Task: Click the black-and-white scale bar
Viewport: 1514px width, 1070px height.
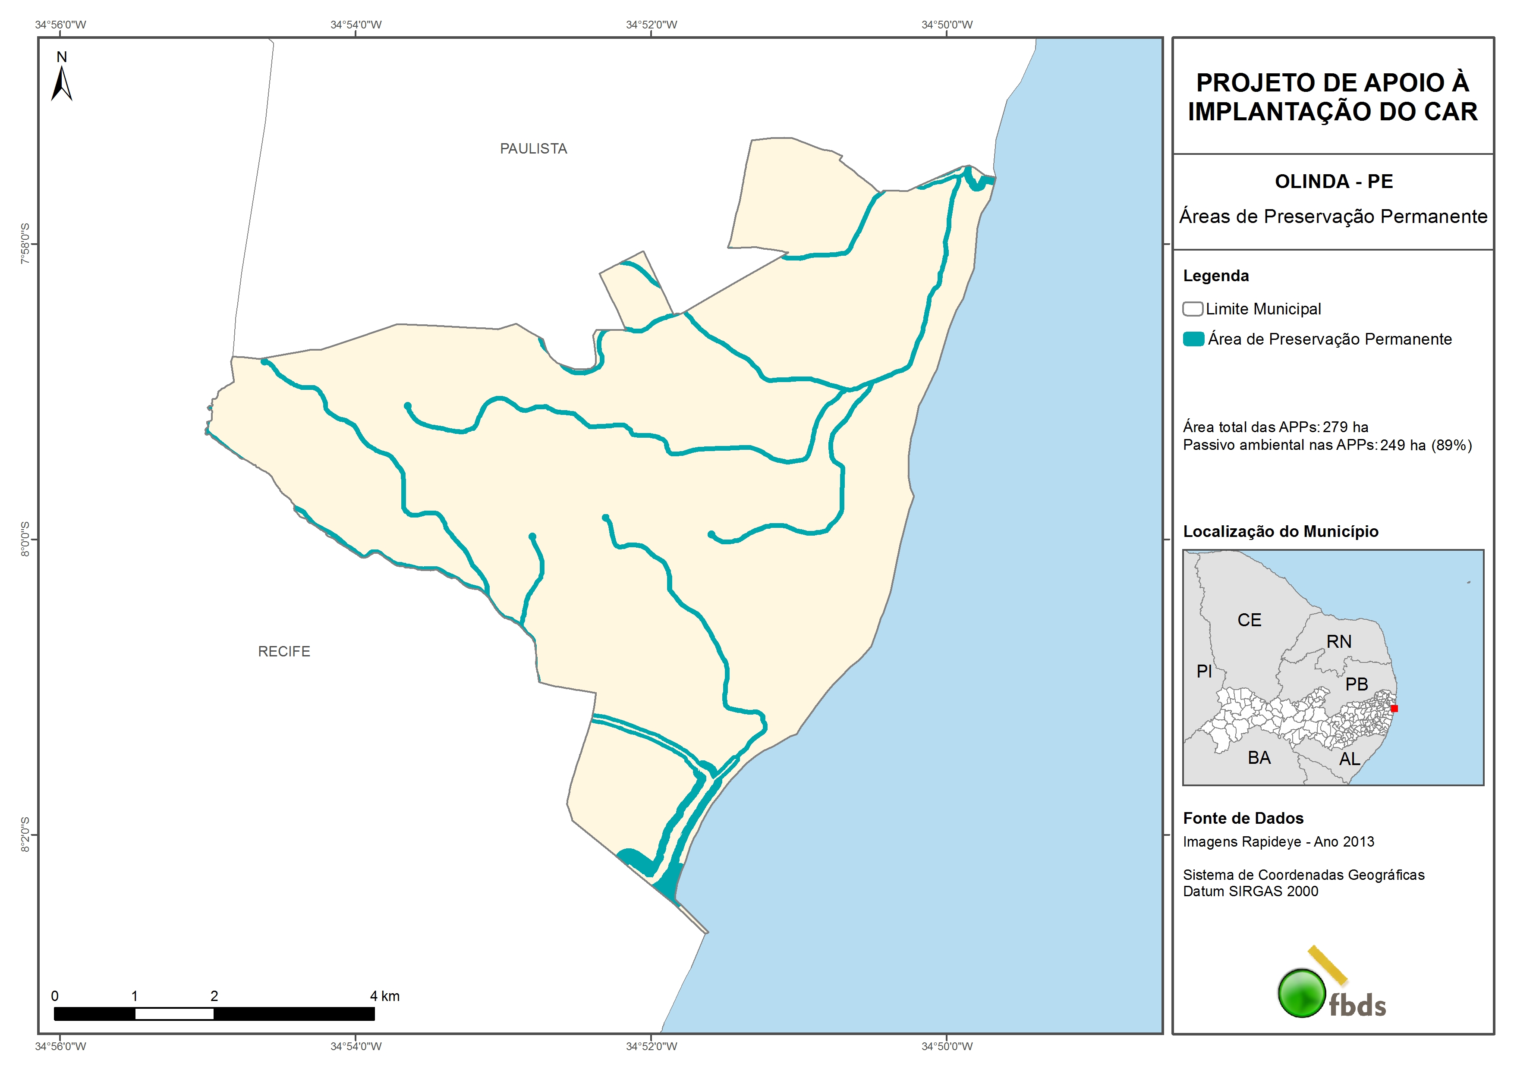Action: [214, 1014]
